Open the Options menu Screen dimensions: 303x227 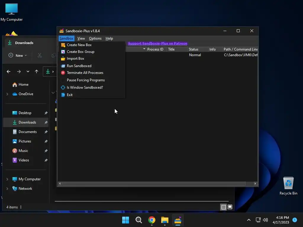click(x=95, y=38)
